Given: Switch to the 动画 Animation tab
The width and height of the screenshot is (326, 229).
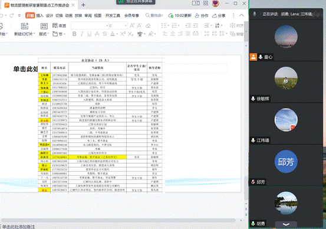Looking at the screenshot, I should pos(69,15).
